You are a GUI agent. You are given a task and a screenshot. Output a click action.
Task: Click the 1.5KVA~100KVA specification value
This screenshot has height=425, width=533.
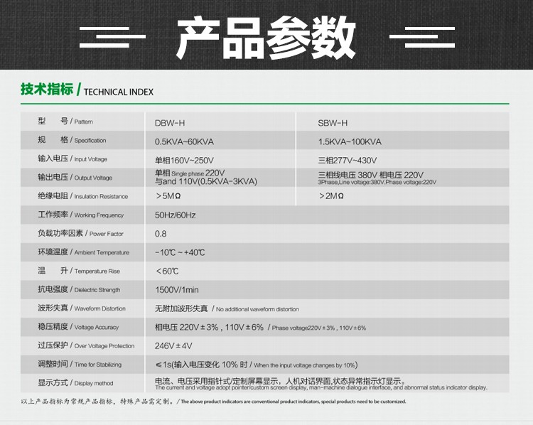350,141
